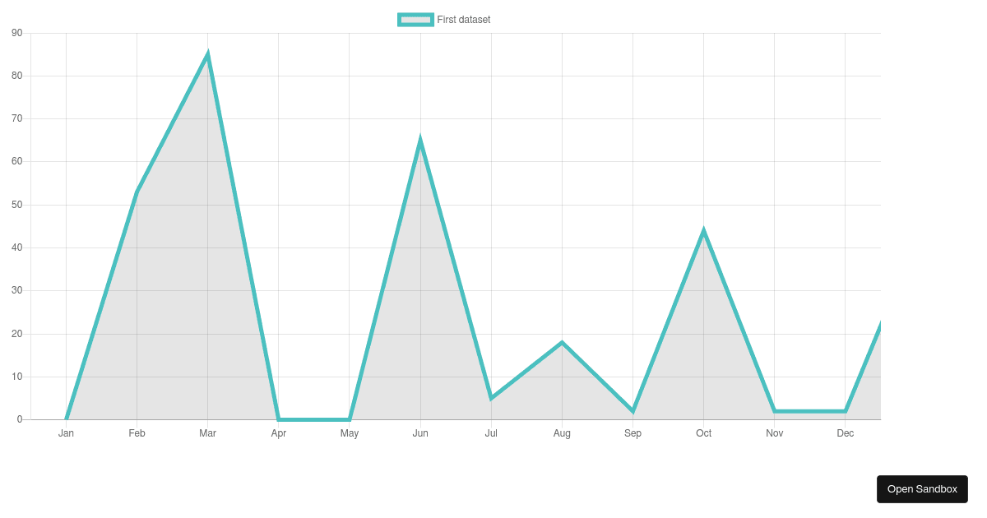The width and height of the screenshot is (987, 518).
Task: Click the "60" y-axis tick label
Action: point(17,161)
